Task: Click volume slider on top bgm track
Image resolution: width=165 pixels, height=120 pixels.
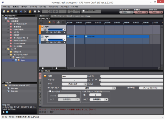Action: 56,29
